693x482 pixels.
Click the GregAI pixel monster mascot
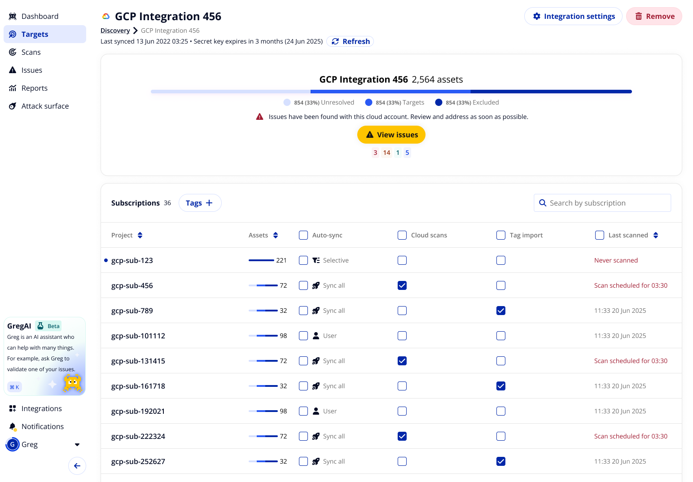[x=72, y=382]
